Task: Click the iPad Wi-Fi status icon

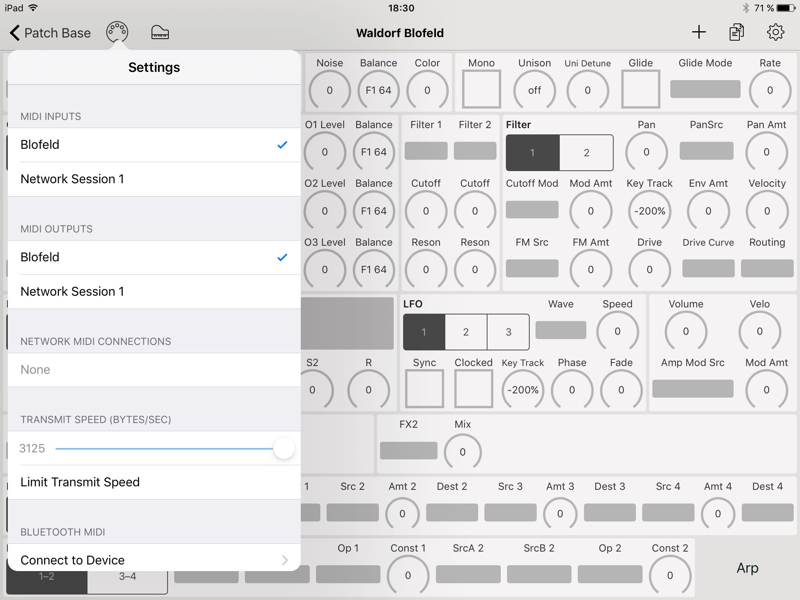Action: coord(33,7)
